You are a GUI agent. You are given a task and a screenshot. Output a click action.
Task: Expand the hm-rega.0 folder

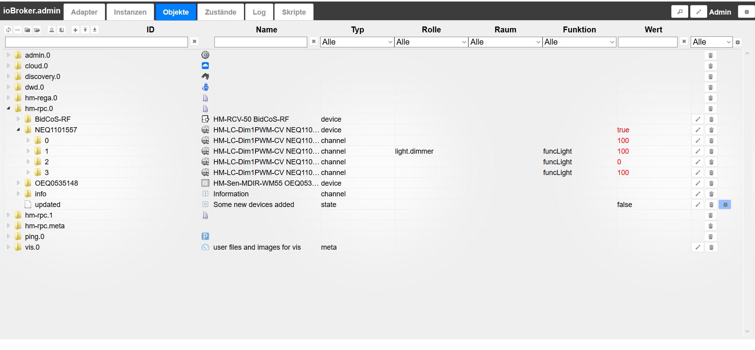point(8,98)
